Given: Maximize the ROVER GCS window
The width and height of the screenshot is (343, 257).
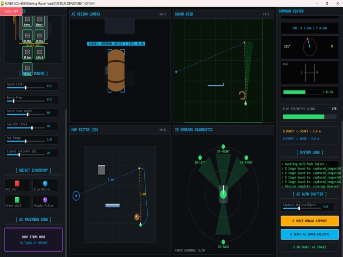Looking at the screenshot, I should (x=327, y=3).
